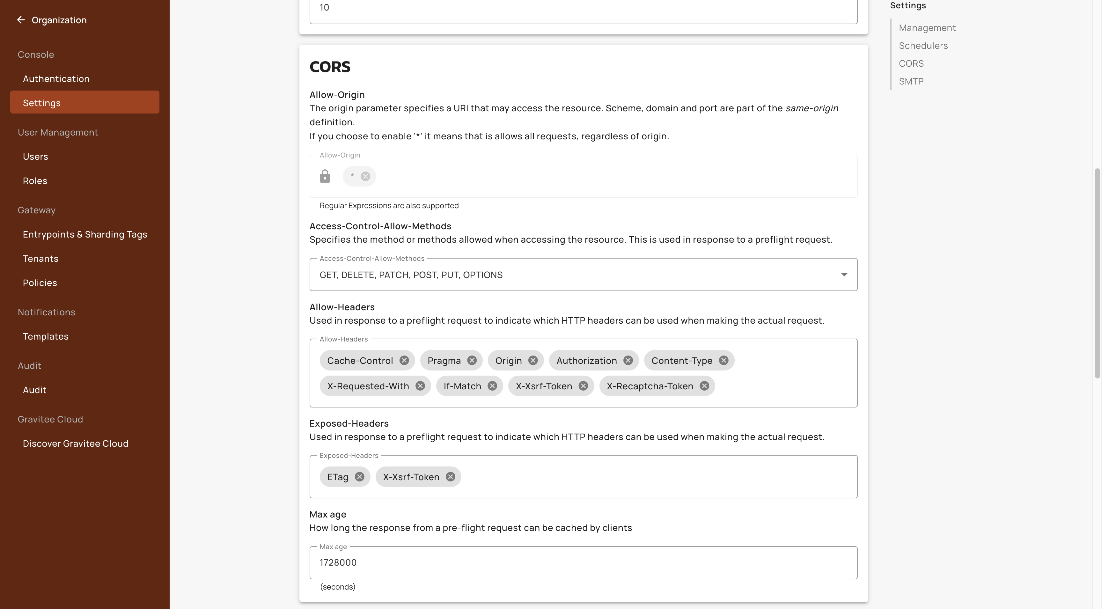
Task: Jump to the Schedulers section link
Action: pyautogui.click(x=923, y=46)
